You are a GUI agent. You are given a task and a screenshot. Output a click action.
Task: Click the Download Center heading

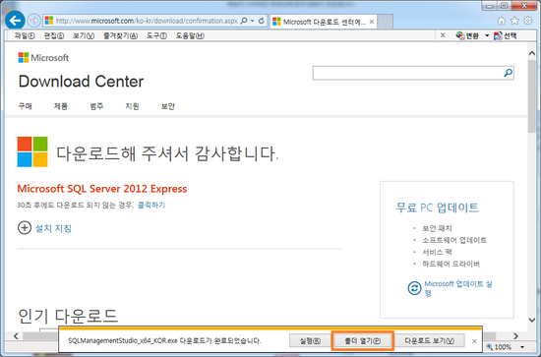[81, 82]
